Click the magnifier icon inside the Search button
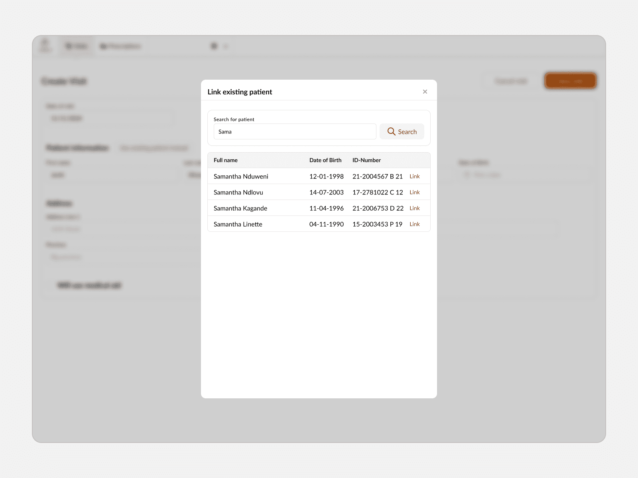Screen dimensions: 638x478 (392, 131)
